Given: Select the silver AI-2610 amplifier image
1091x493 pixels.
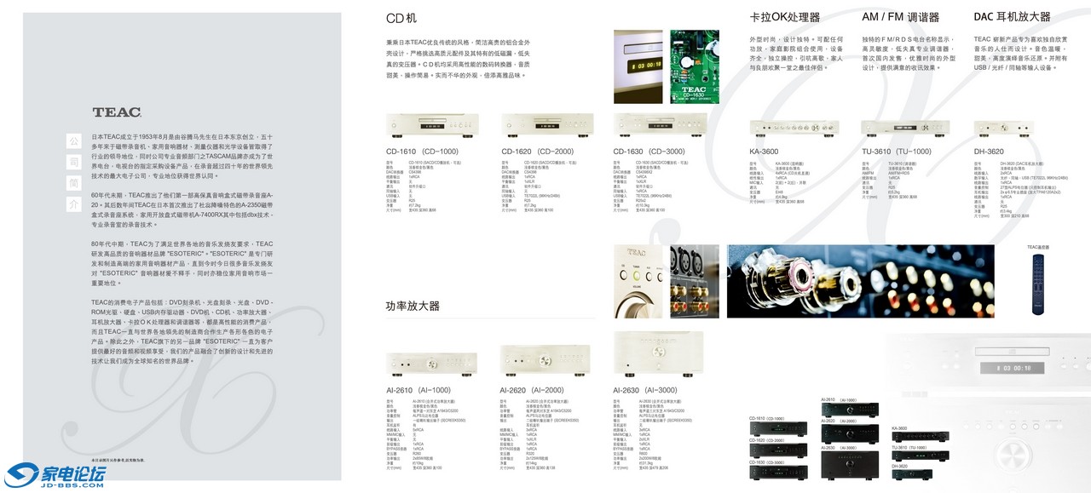Looking at the screenshot, I should pyautogui.click(x=432, y=361).
